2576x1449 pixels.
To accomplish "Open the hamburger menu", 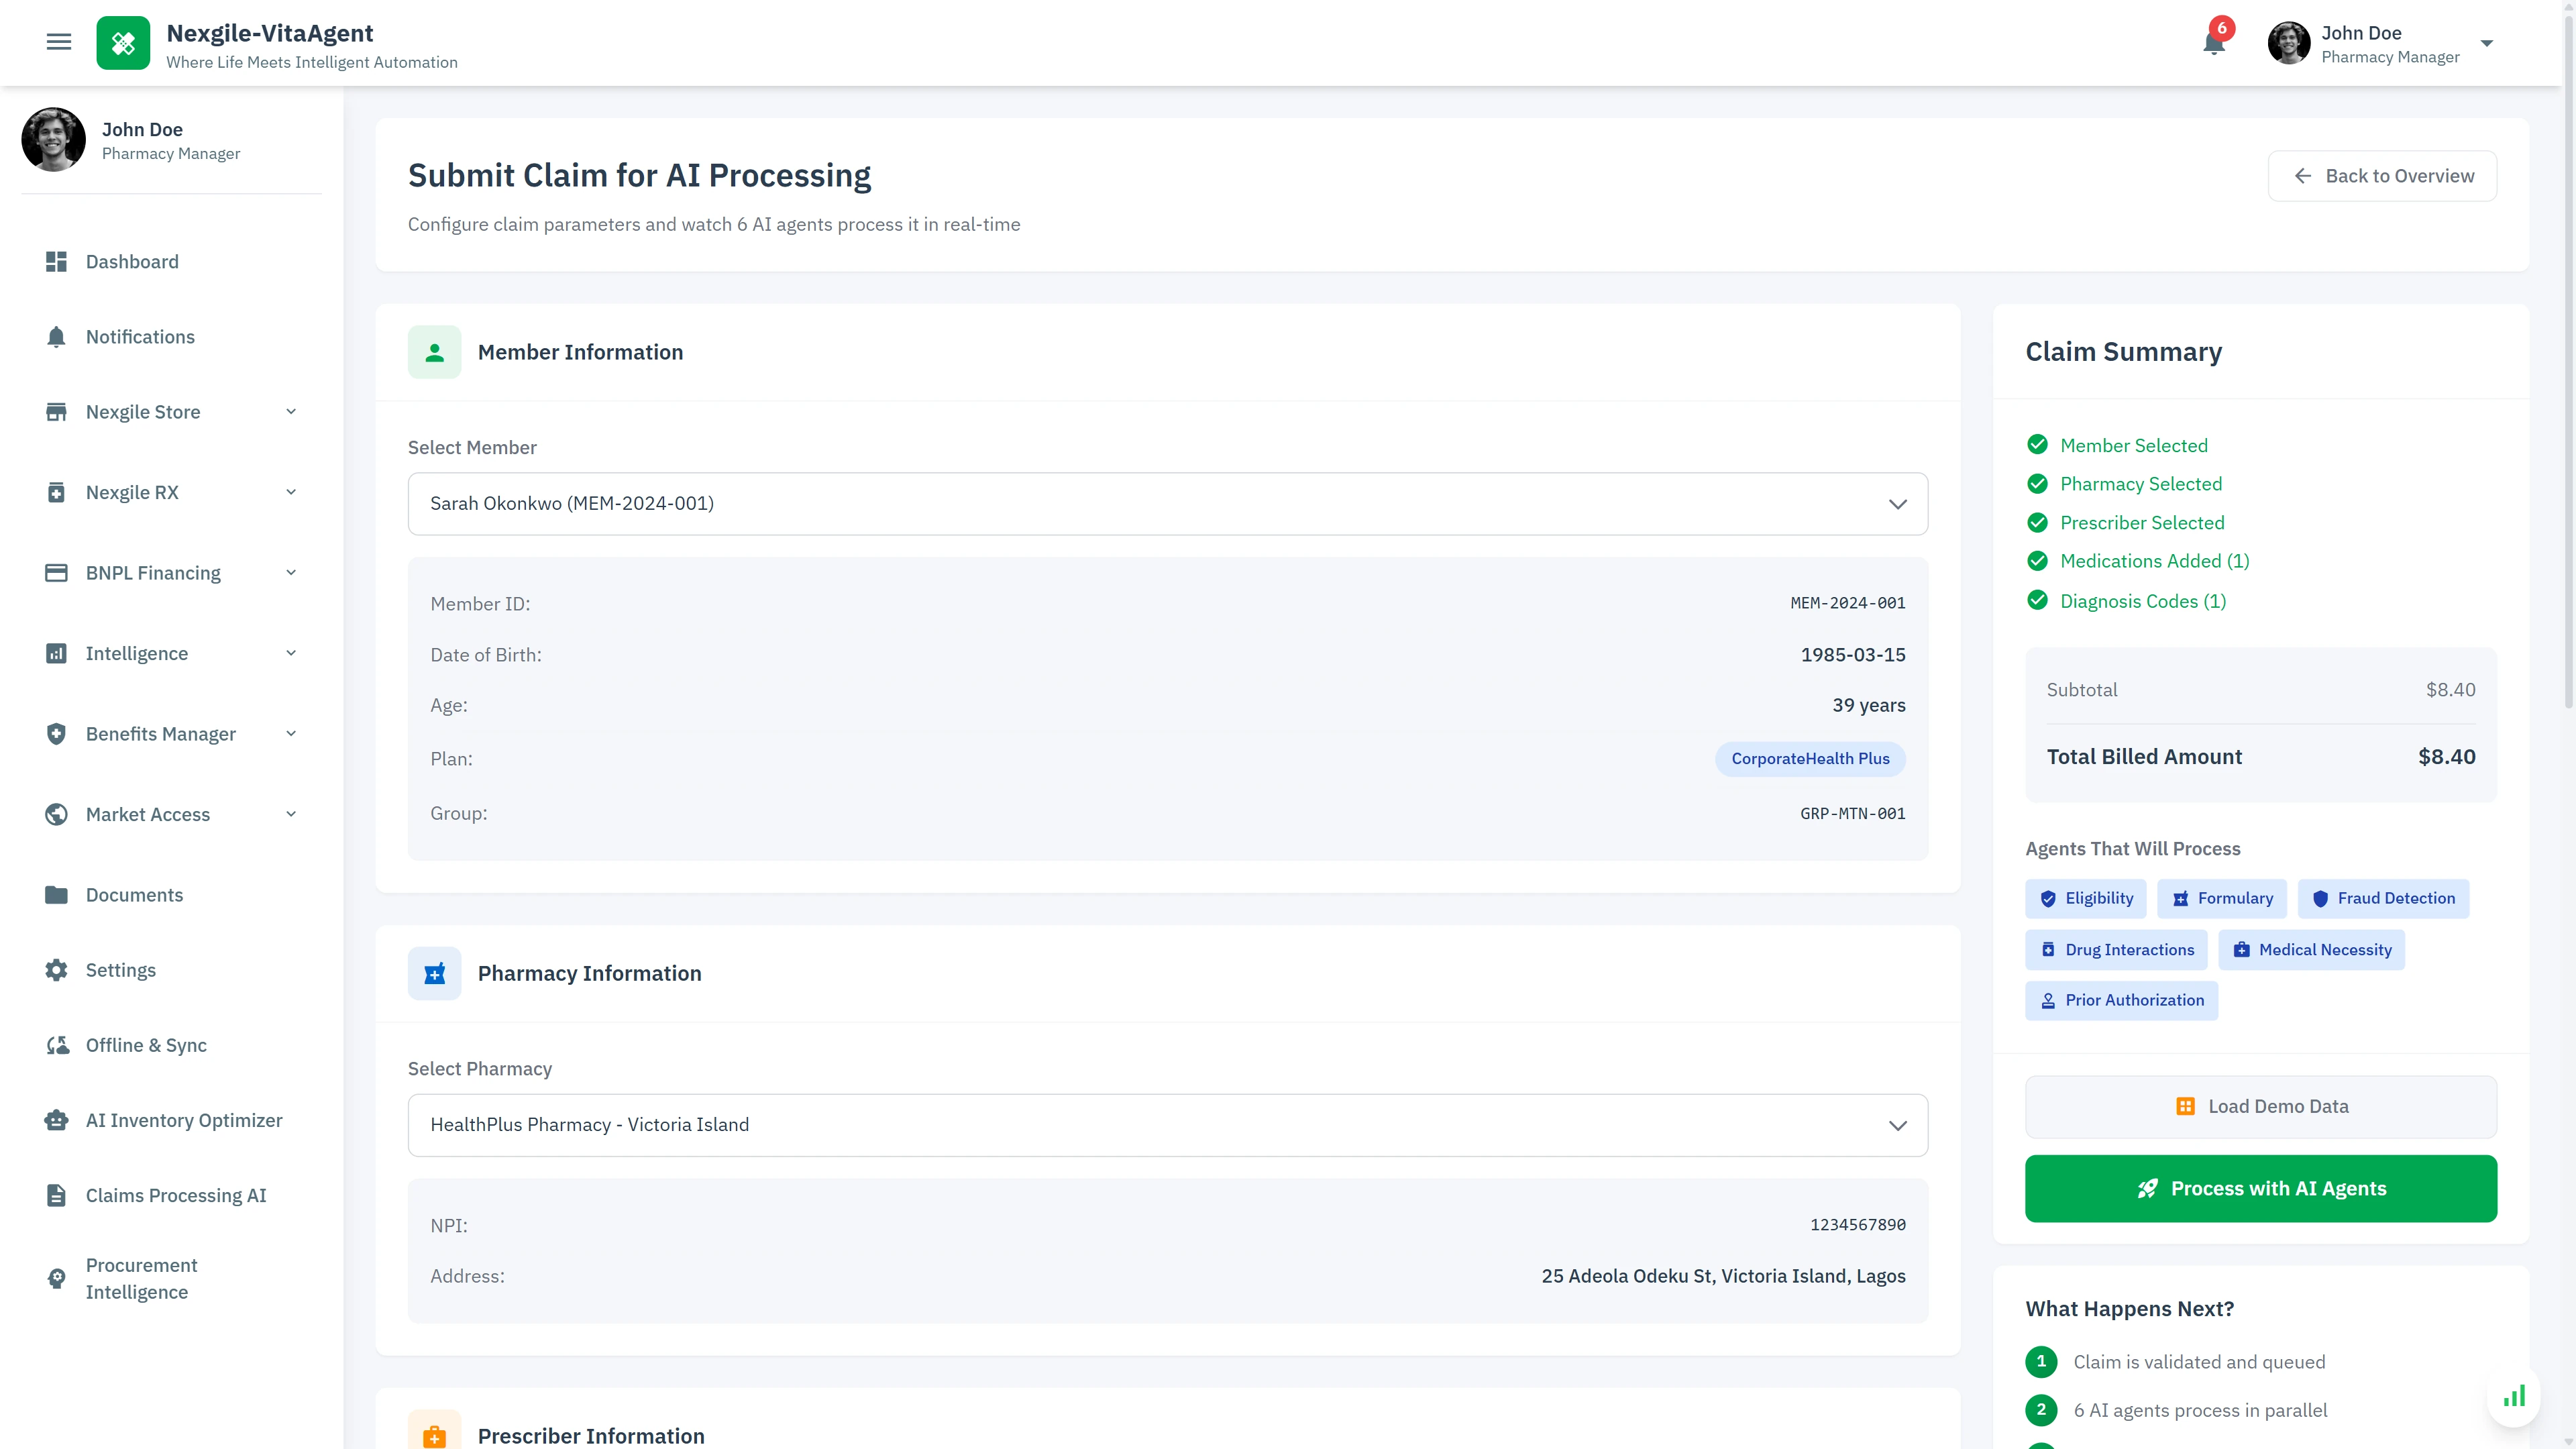I will pyautogui.click(x=59, y=42).
